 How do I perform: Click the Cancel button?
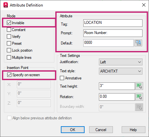(101, 130)
